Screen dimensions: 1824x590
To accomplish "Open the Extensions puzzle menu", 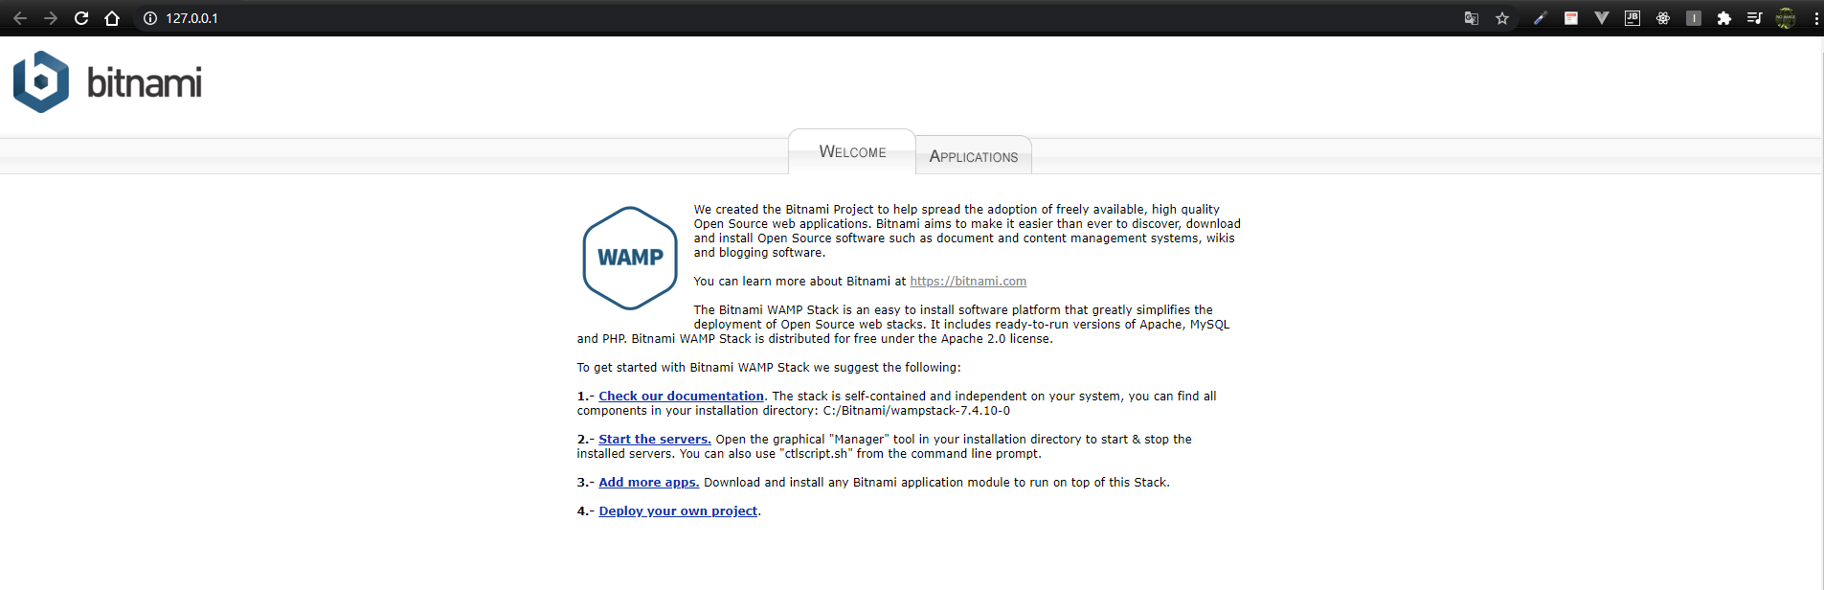I will [1724, 18].
